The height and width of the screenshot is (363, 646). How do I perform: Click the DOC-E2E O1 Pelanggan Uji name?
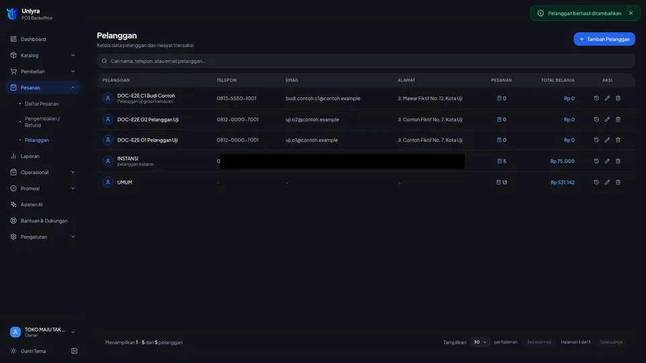pos(147,140)
